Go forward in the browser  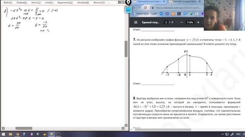139,8
